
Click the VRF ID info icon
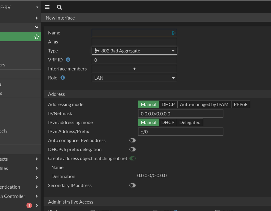point(68,60)
